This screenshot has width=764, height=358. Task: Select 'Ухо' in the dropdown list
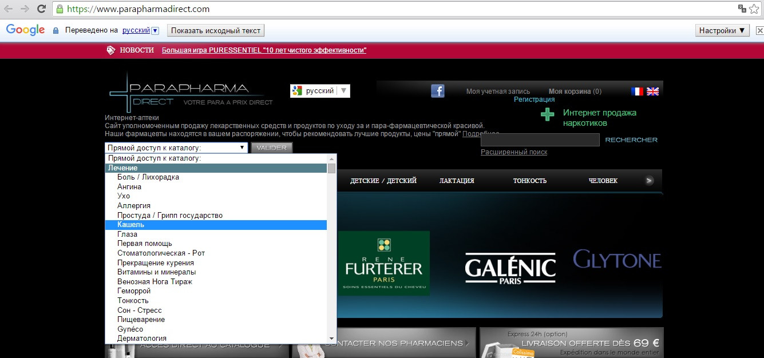click(216, 196)
